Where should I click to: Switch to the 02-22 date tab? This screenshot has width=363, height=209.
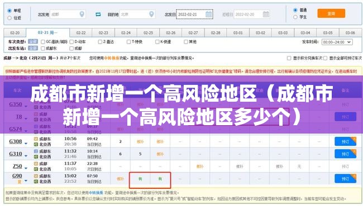point(81,32)
